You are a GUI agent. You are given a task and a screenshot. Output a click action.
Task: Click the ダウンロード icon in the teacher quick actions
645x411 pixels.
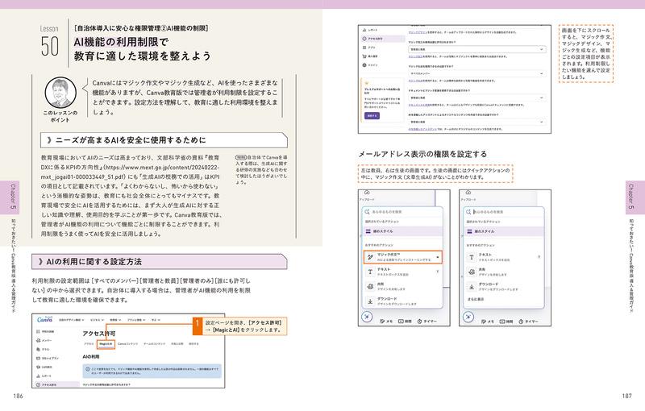[x=370, y=301]
